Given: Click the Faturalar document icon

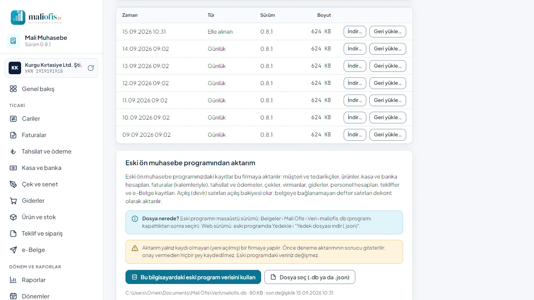Looking at the screenshot, I should tap(13, 135).
